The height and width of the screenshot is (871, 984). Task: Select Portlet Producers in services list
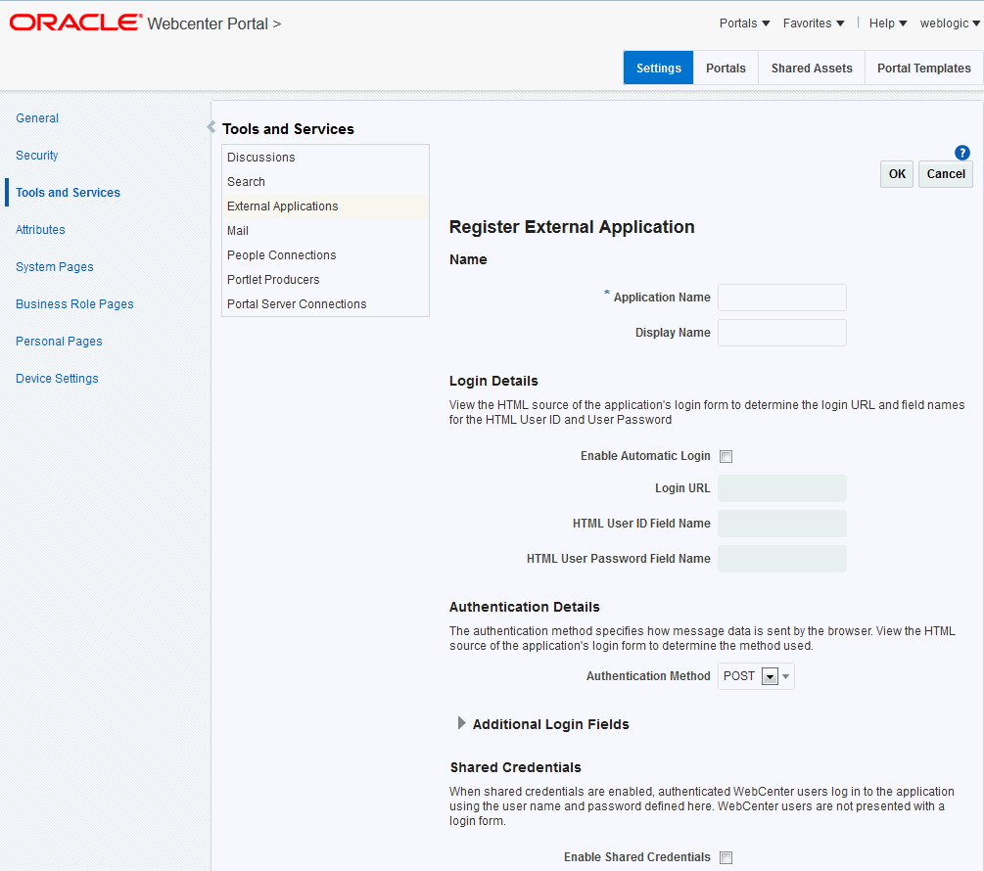click(x=325, y=280)
